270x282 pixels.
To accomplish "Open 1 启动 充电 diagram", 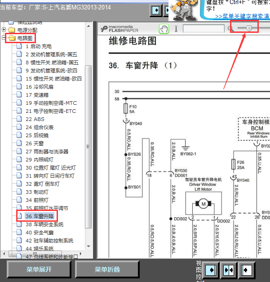I will (39, 46).
